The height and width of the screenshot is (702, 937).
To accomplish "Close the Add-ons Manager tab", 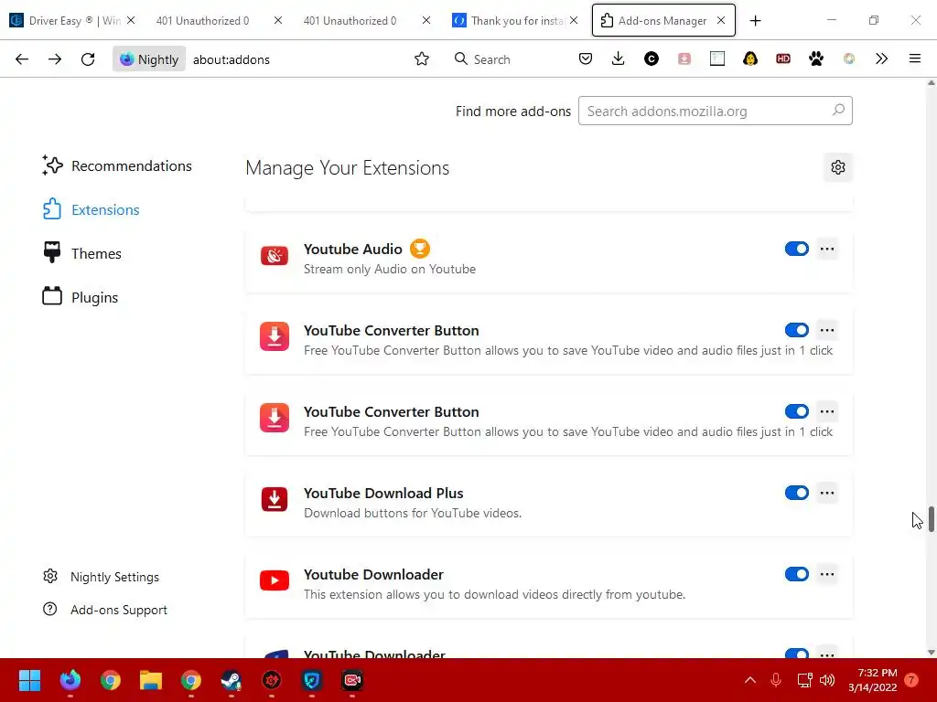I will [721, 20].
